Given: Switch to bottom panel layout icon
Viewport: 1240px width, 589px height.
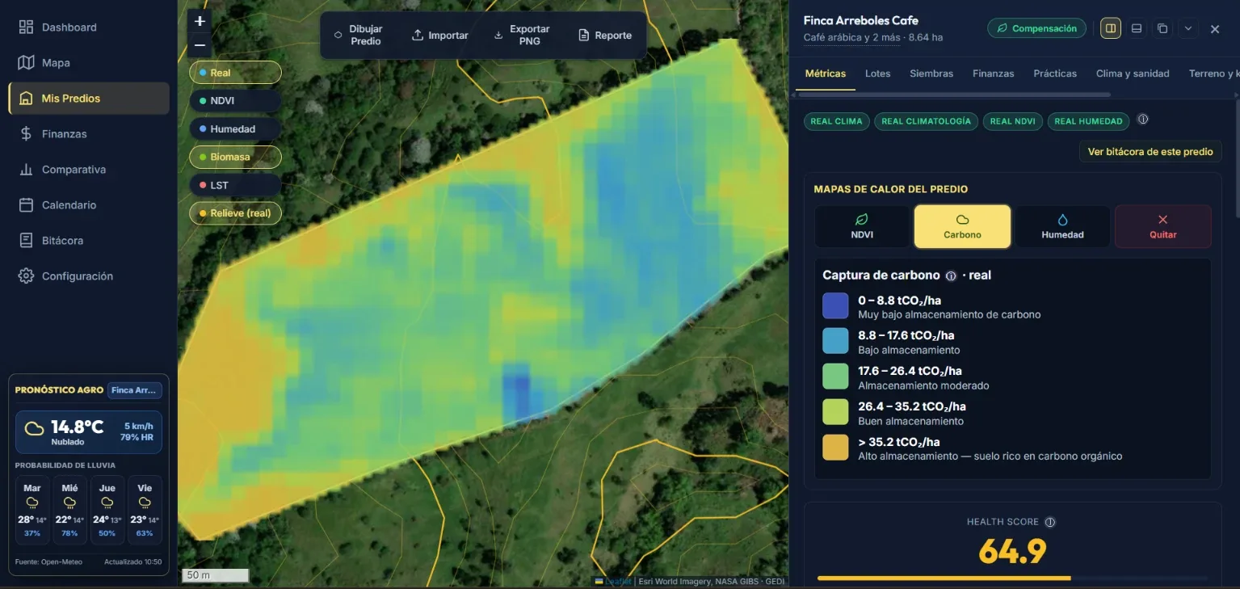Looking at the screenshot, I should [x=1137, y=28].
